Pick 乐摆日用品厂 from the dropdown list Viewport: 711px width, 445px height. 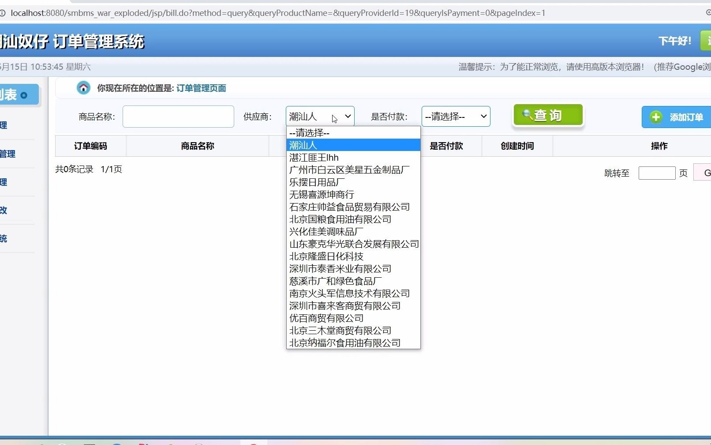[x=353, y=182]
